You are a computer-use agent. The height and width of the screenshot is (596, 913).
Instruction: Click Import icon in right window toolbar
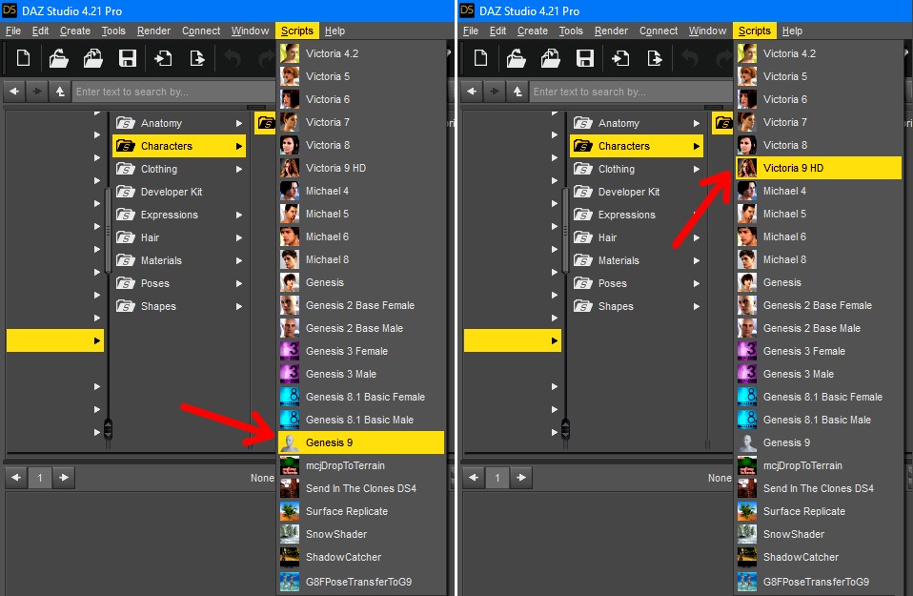[x=620, y=57]
